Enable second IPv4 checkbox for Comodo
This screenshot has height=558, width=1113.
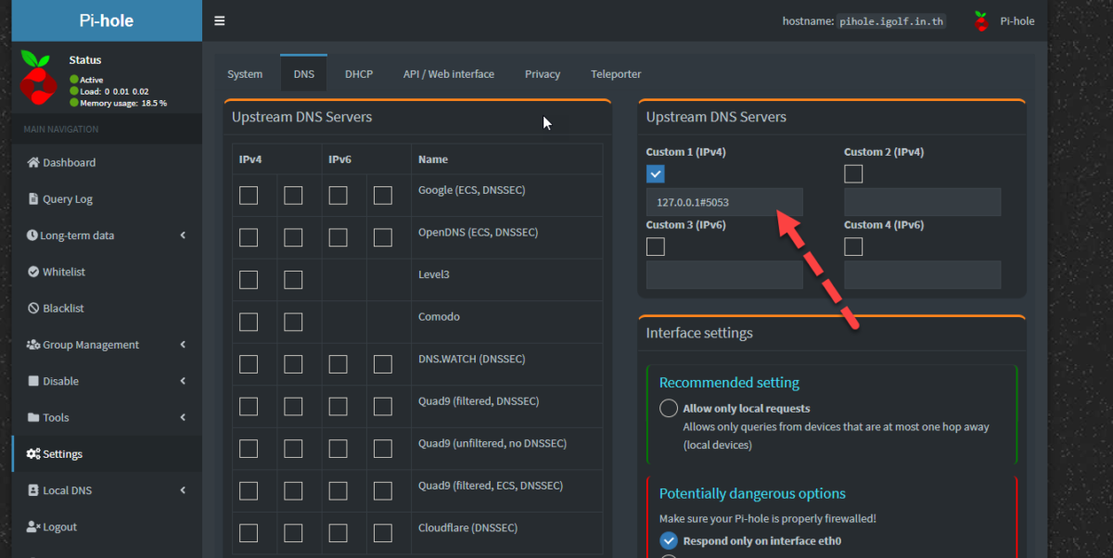point(293,322)
